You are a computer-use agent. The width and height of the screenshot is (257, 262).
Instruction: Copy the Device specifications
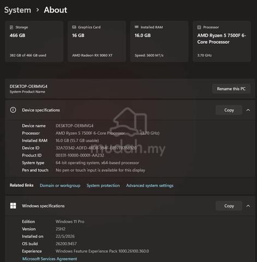[229, 110]
